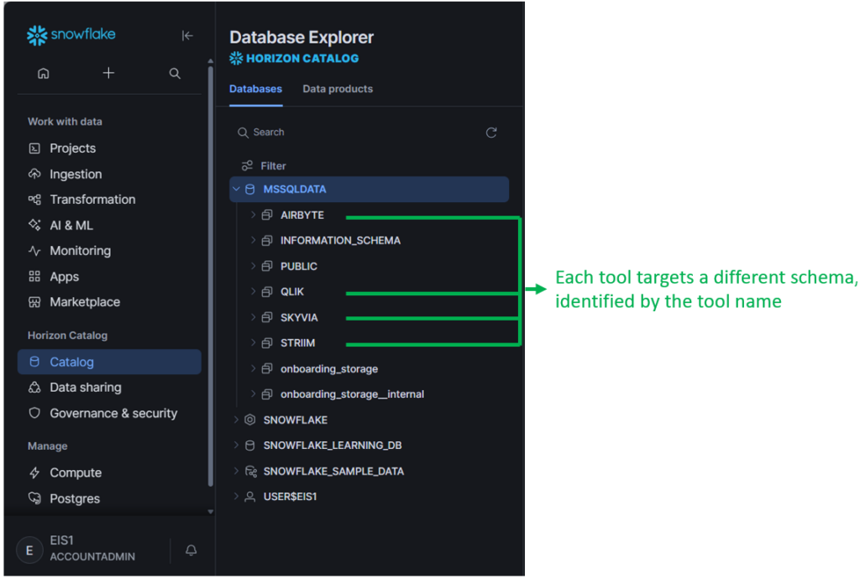Click the filter sliders icon
This screenshot has width=860, height=579.
point(248,165)
